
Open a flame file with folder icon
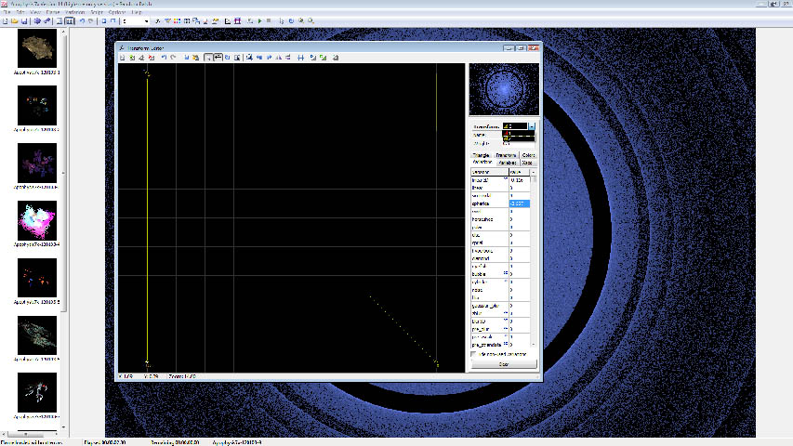point(15,21)
